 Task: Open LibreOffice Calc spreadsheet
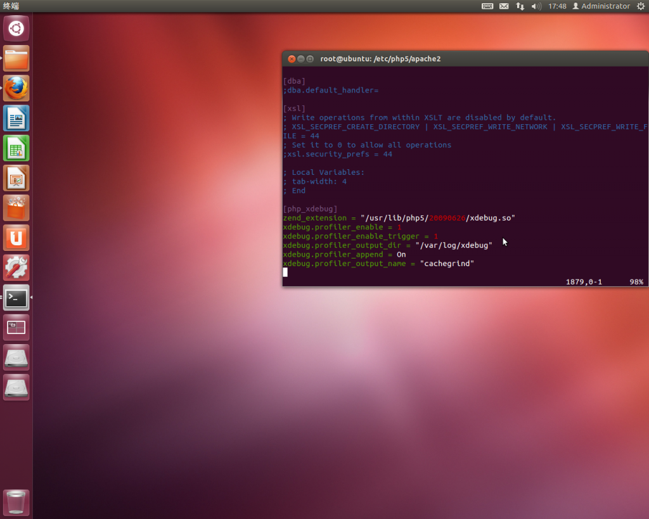pyautogui.click(x=16, y=148)
